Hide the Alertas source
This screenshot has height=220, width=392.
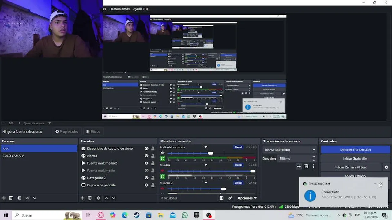click(146, 156)
